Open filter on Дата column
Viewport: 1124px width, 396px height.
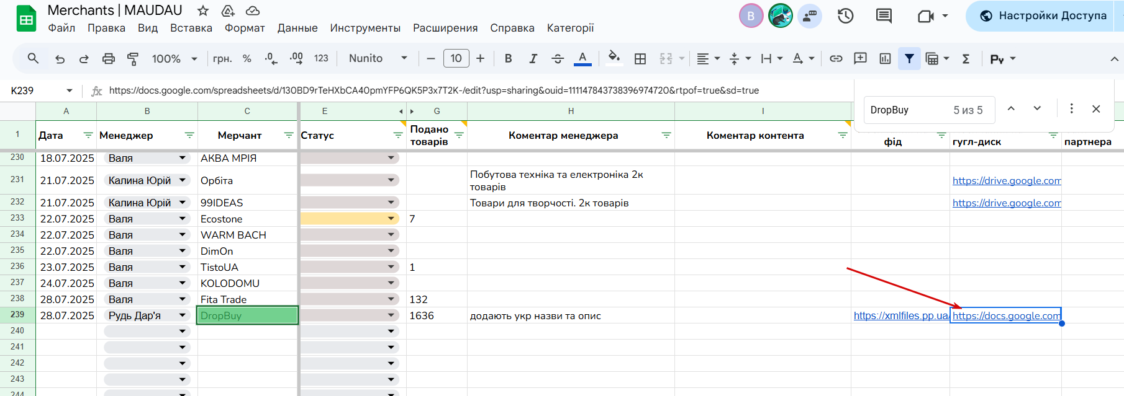point(88,135)
